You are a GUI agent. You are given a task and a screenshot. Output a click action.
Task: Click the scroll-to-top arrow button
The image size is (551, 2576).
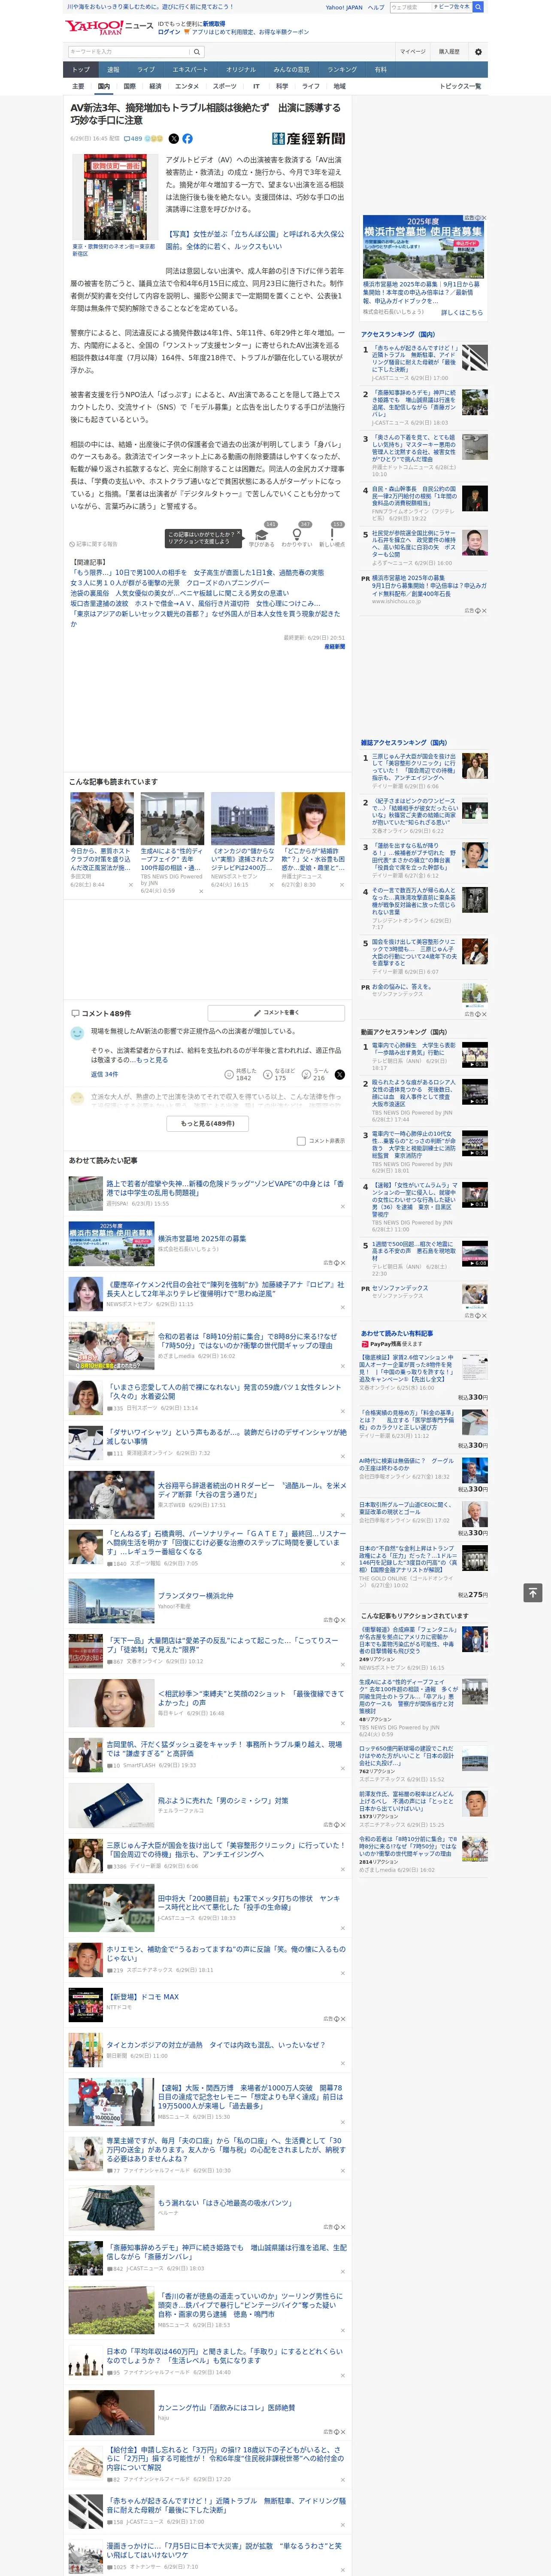coord(532,1592)
